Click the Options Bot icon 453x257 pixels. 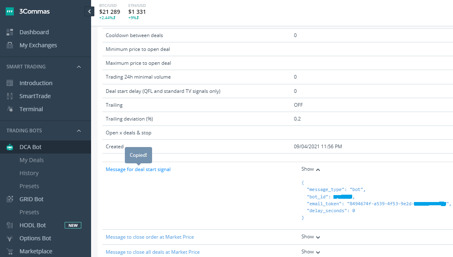[x=10, y=238]
